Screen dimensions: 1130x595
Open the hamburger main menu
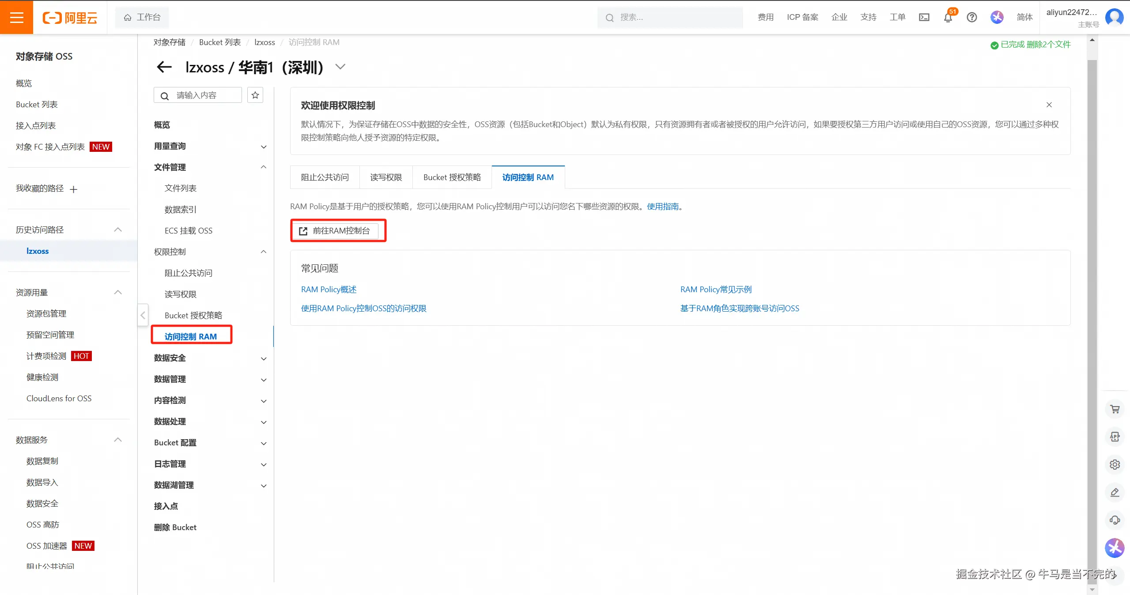point(16,17)
